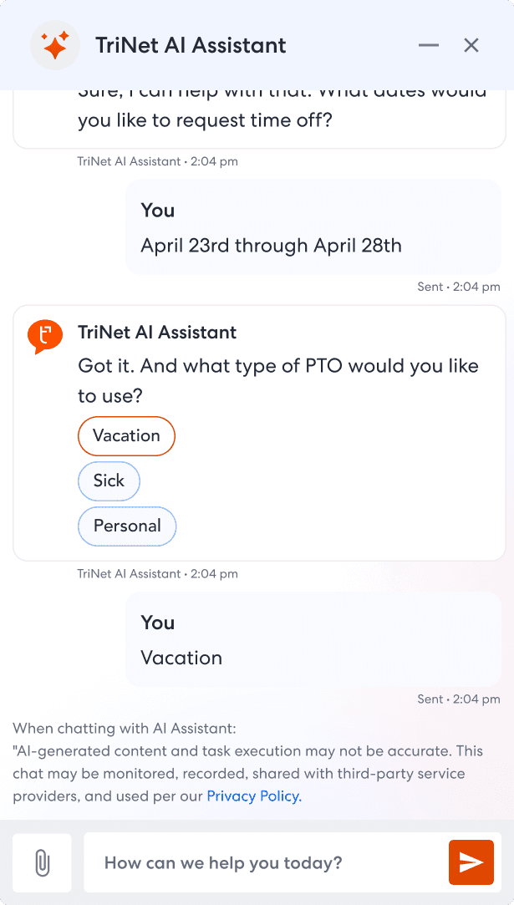Open the Privacy Policy link
Viewport: 514px width, 905px height.
coord(254,796)
